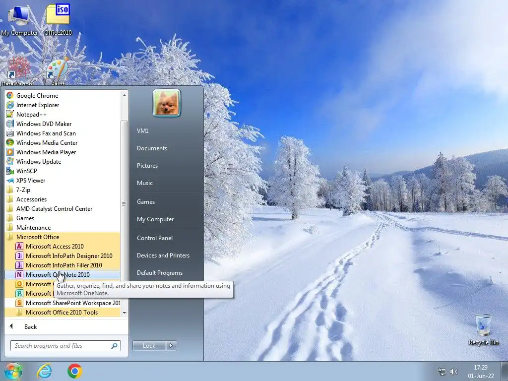Click the search magnifier icon in the Start menu
Screen dimensions: 508x381
115,346
